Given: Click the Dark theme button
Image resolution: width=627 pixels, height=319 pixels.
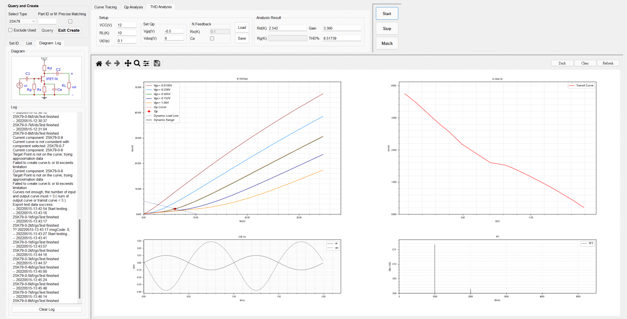Looking at the screenshot, I should pyautogui.click(x=562, y=63).
